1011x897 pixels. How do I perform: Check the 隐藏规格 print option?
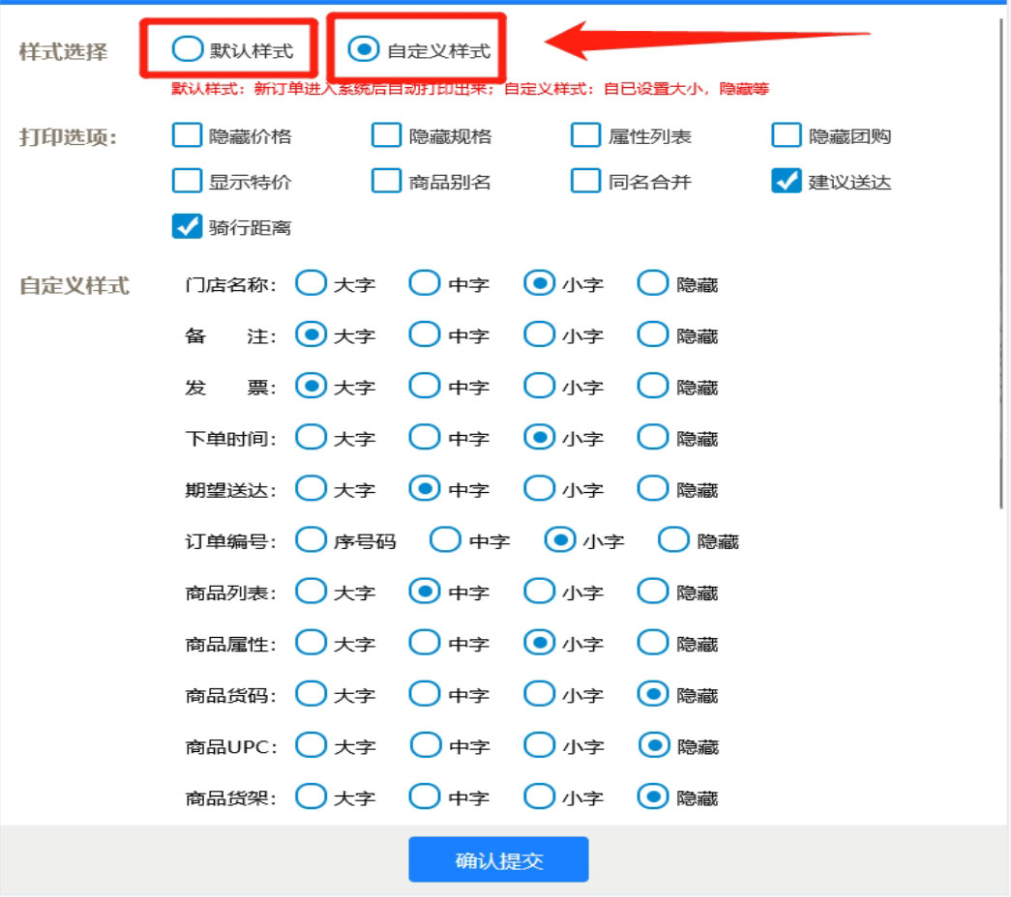(x=386, y=135)
